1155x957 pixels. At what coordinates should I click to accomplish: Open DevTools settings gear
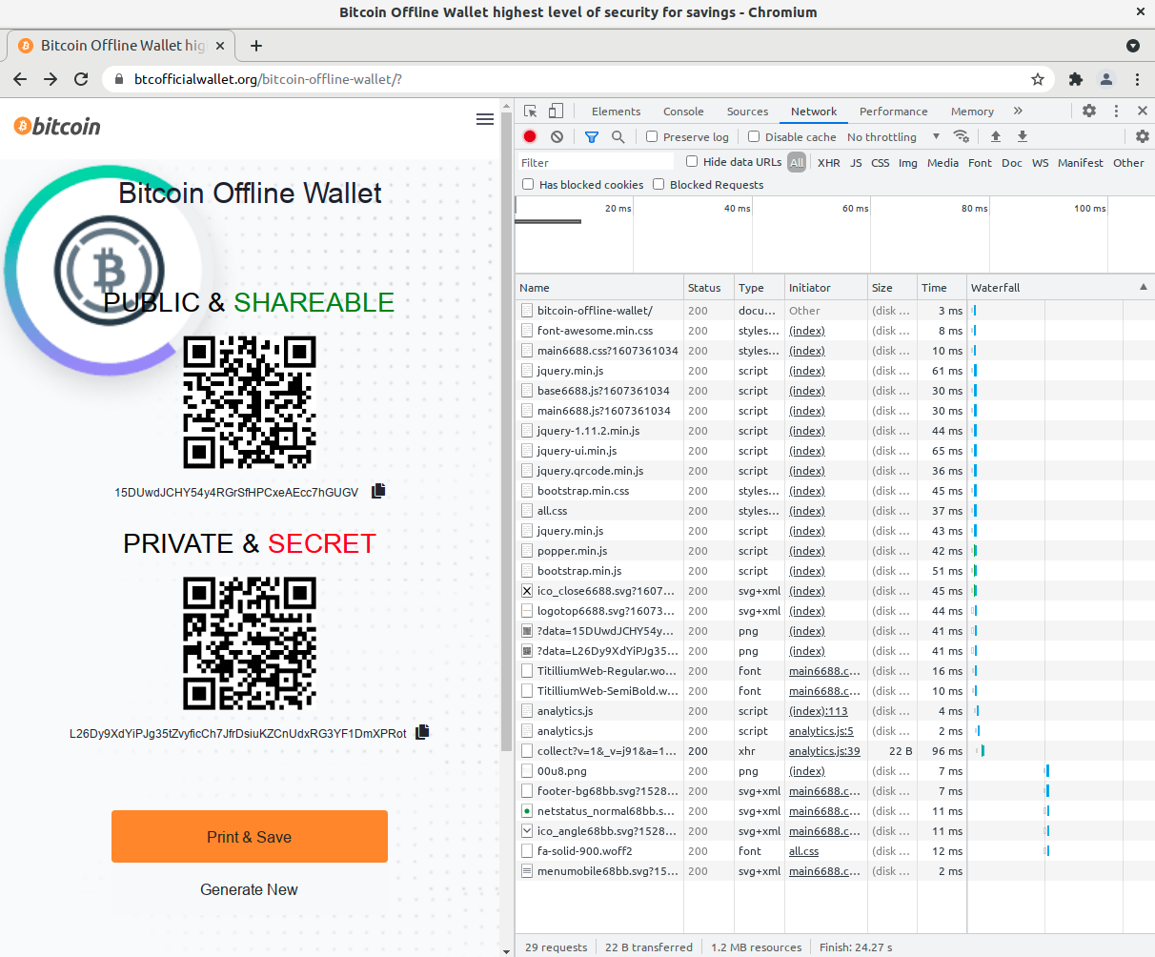pos(1089,111)
